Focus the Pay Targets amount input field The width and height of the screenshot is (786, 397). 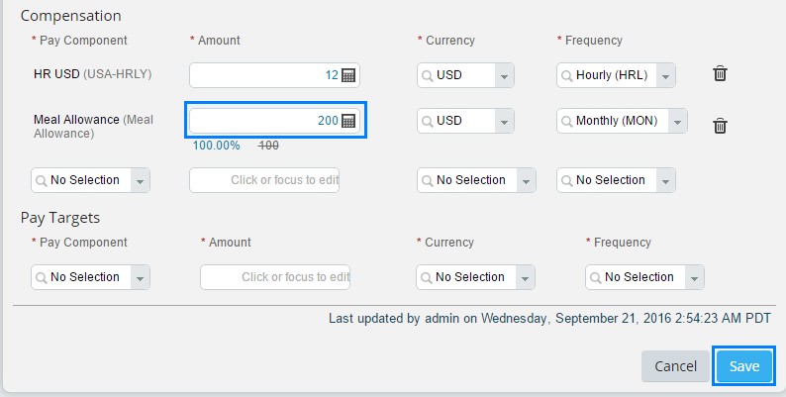[x=275, y=277]
